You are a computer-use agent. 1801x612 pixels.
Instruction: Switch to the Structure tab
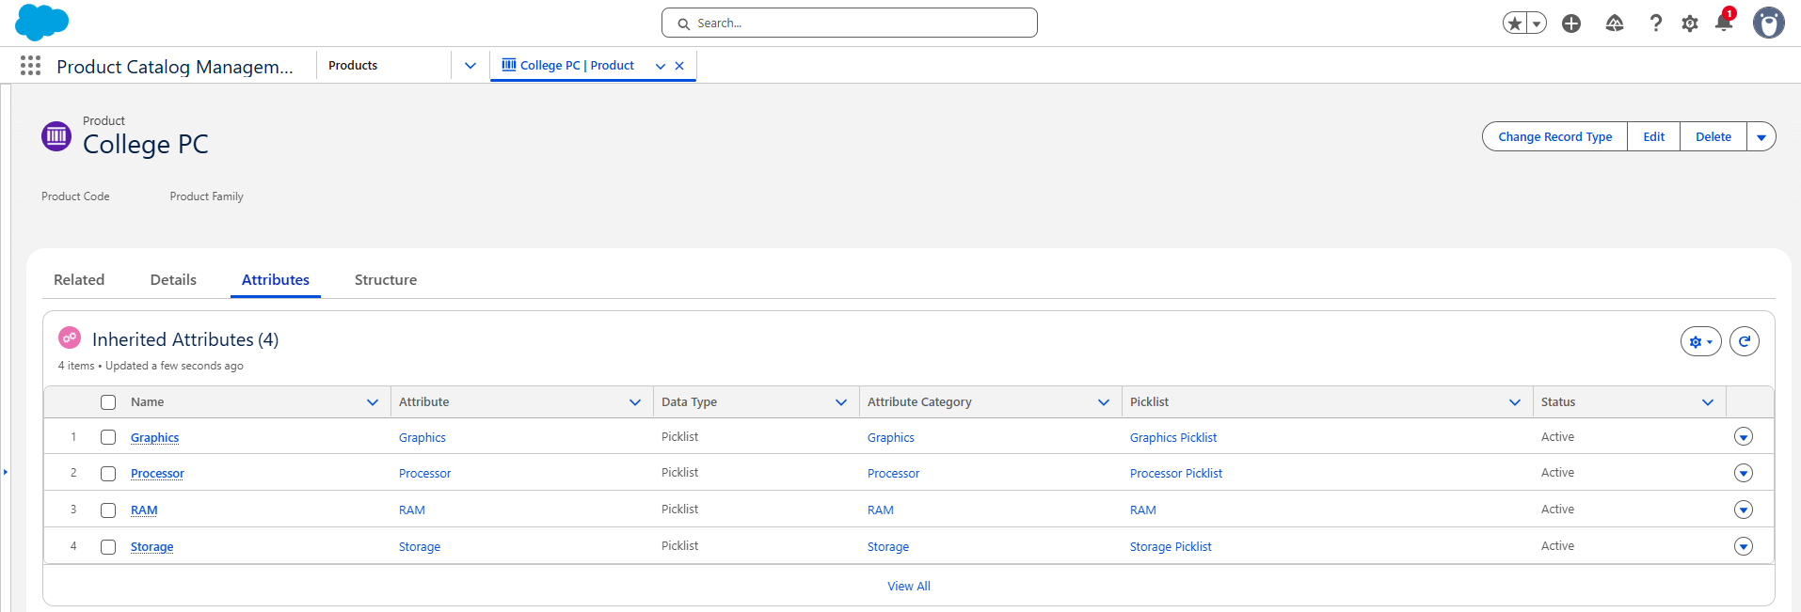pos(385,280)
